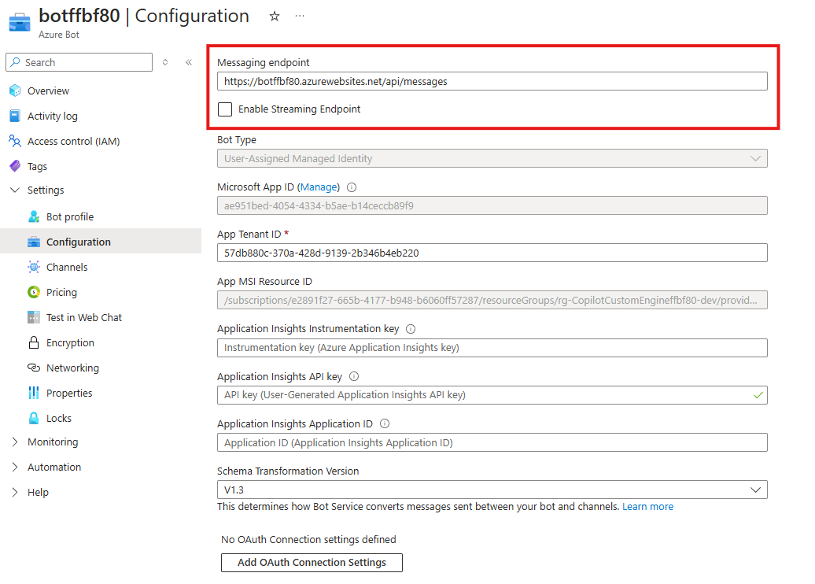The image size is (815, 584).
Task: Click the Activity log icon
Action: pos(15,116)
